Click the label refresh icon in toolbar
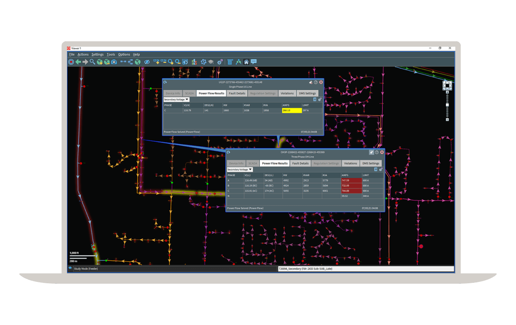 (185, 62)
